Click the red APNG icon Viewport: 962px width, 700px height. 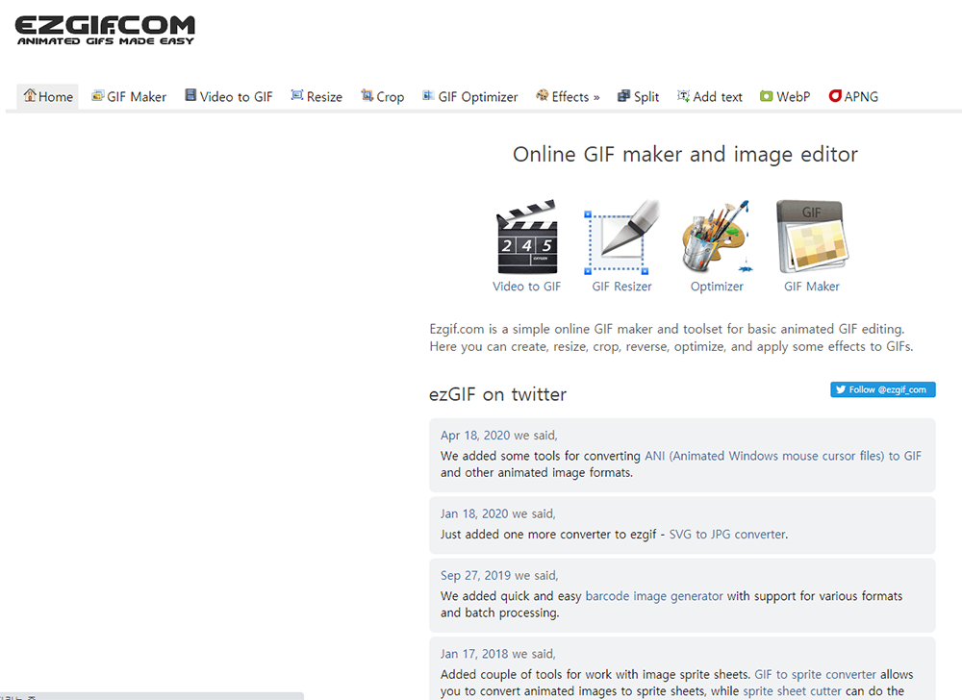(835, 96)
